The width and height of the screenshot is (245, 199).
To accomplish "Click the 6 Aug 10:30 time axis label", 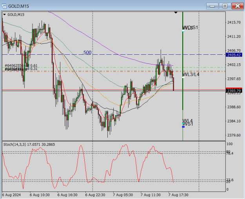I will click(x=40, y=195).
